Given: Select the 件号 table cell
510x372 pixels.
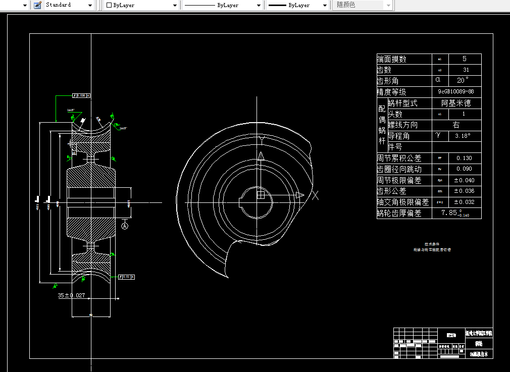Looking at the screenshot, I should tap(410, 147).
